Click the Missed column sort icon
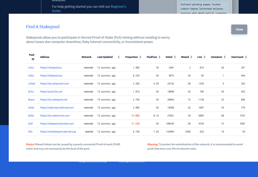Screen dimensions: 258x177 pos(191,57)
